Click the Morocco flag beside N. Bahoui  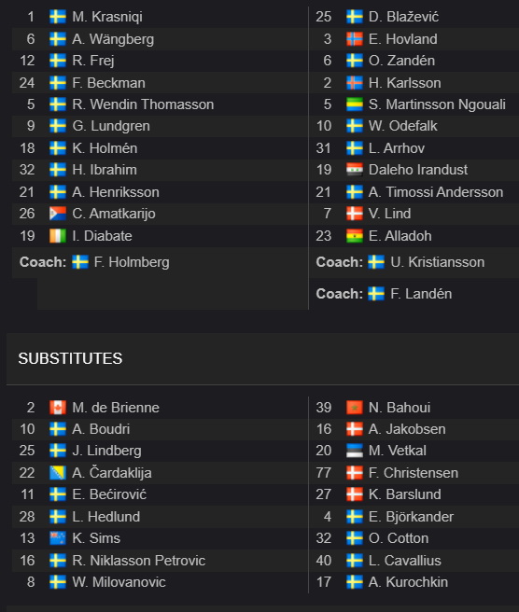354,408
